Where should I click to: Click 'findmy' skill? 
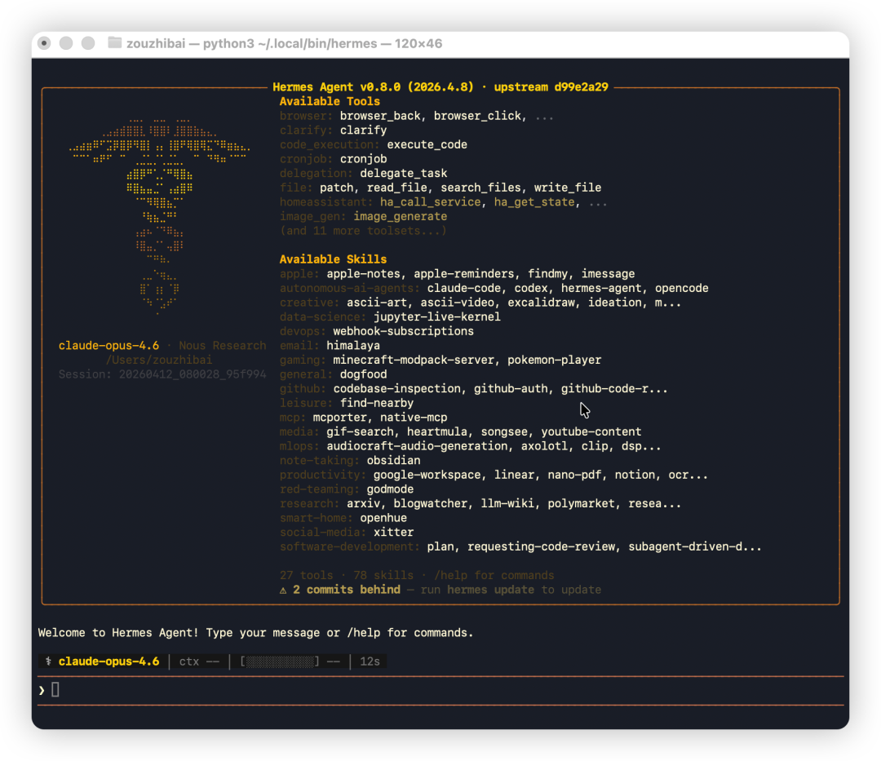(547, 274)
